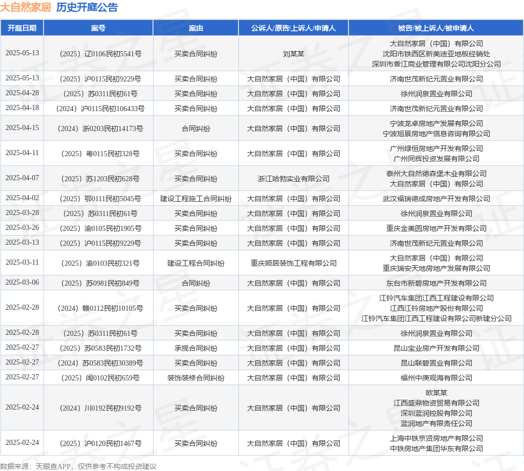Click defendant 重庆瑞安天地房地产发展有限公司

[436, 268]
